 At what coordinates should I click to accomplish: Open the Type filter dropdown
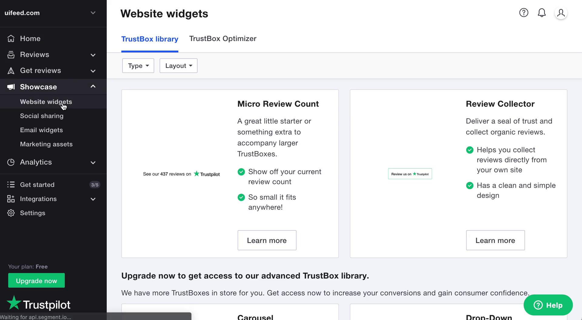coord(138,66)
